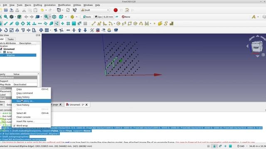Screen dimensions: 266x149
Task: Click the FRONT face of navigation cube
Action: pyautogui.click(x=256, y=48)
